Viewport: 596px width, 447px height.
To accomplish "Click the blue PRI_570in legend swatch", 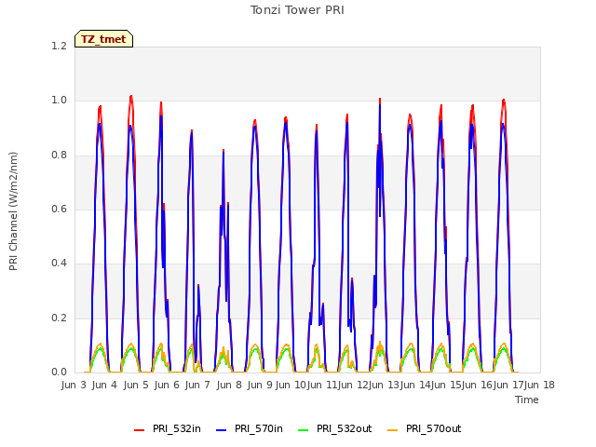I will [222, 429].
